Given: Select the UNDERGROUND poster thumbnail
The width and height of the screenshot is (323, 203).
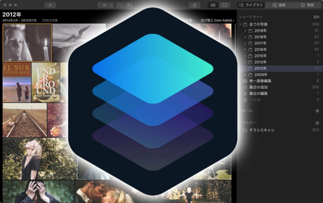Looking at the screenshot, I should tap(46, 83).
